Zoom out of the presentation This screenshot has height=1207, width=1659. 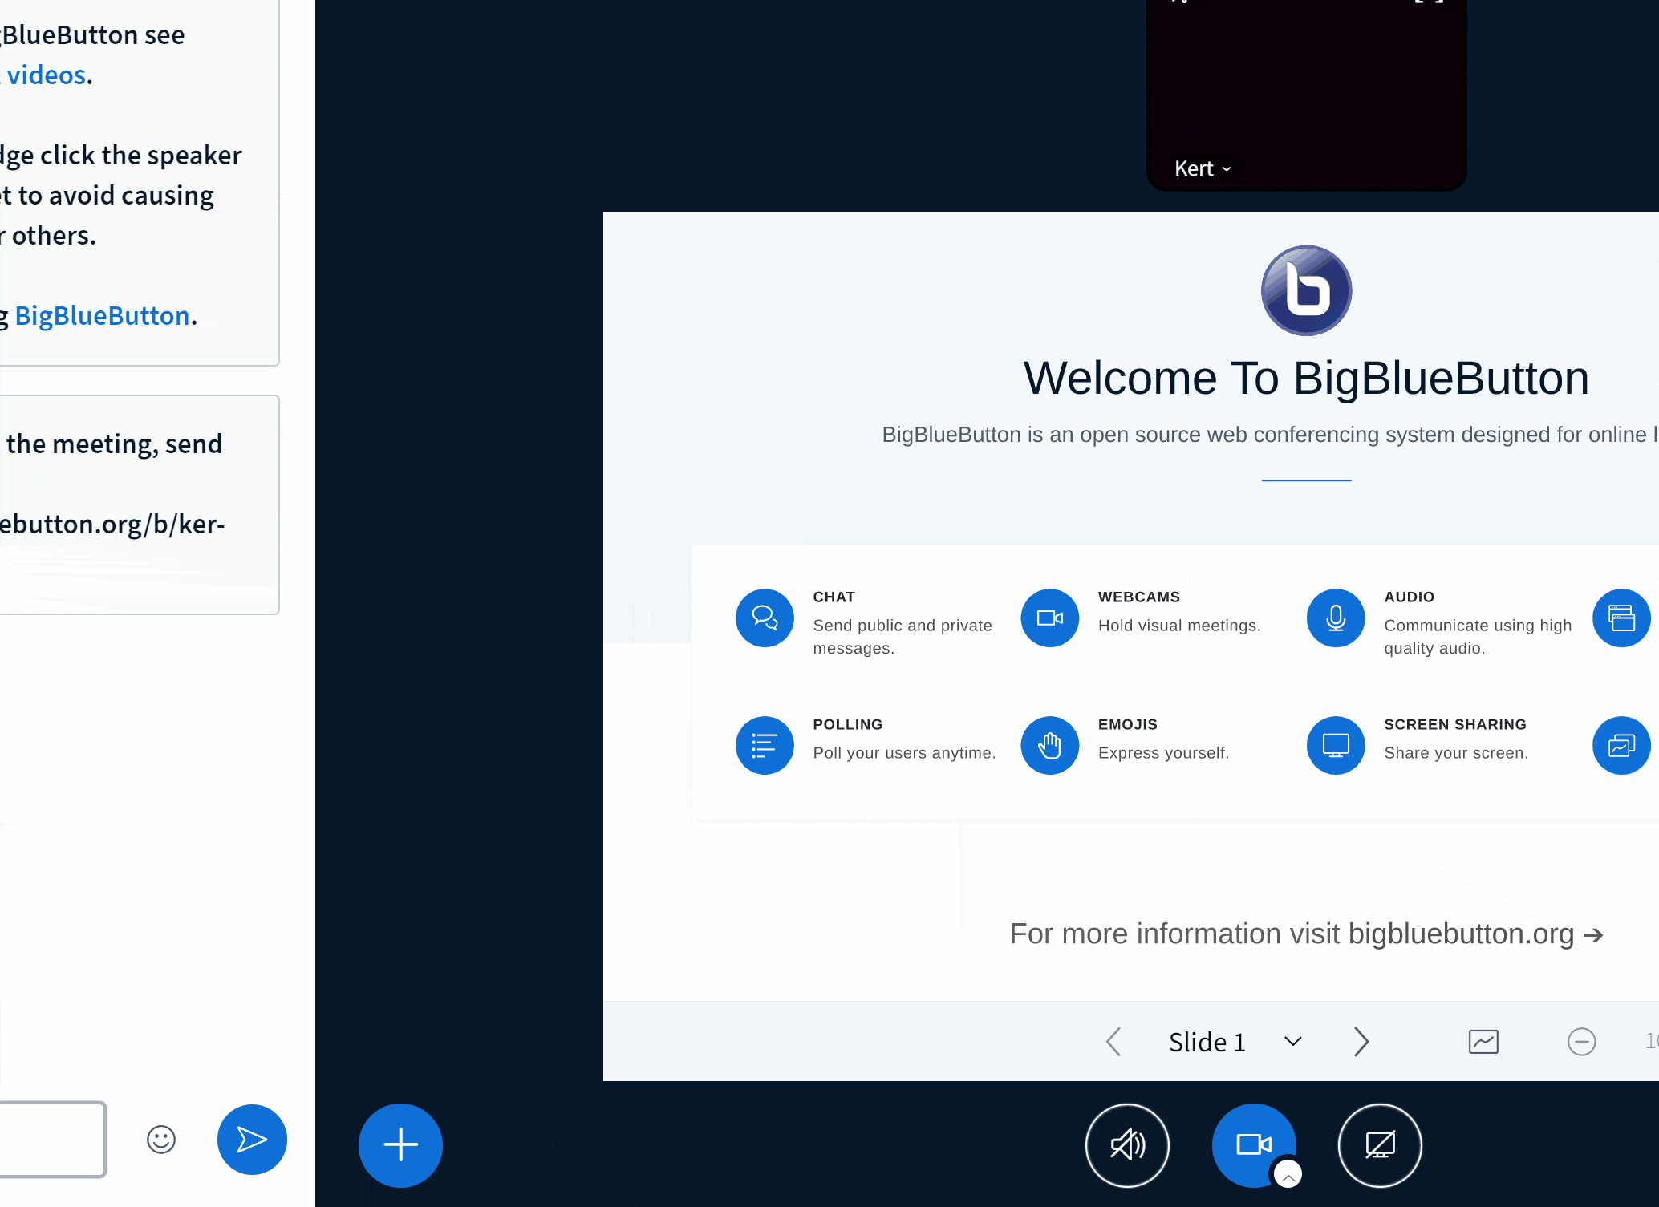click(x=1582, y=1041)
